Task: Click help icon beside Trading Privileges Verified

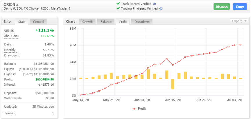Action: [x=161, y=9]
